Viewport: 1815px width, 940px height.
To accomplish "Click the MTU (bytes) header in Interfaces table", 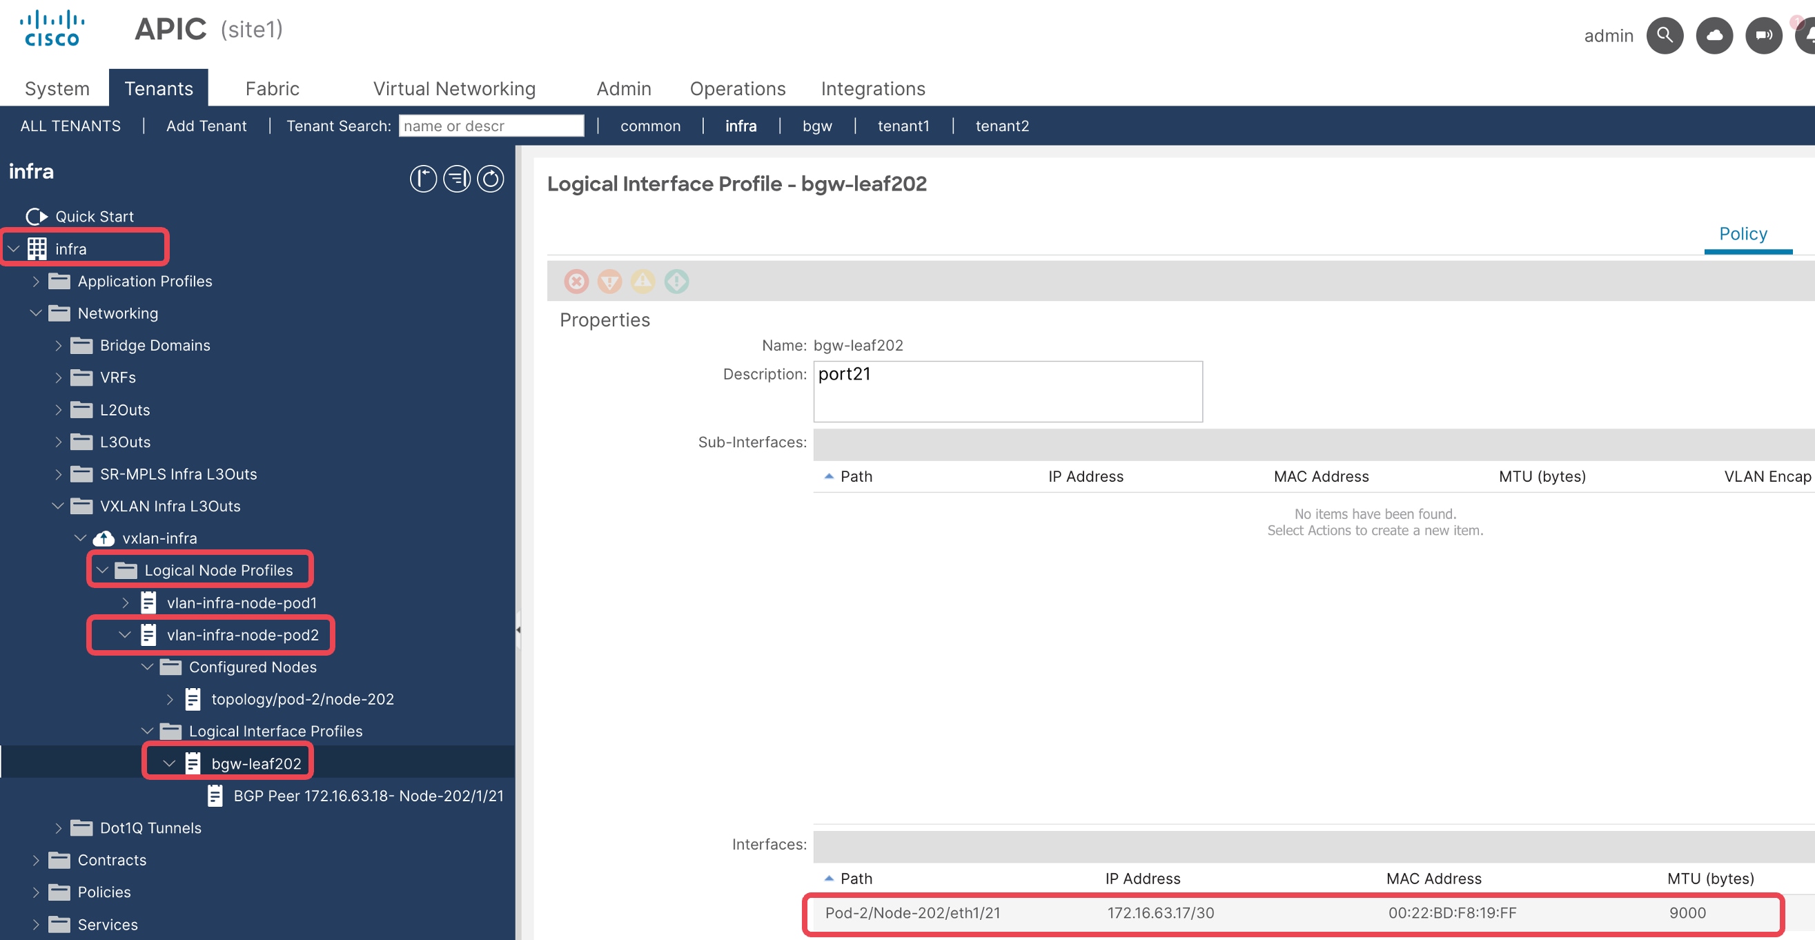I will click(1710, 878).
